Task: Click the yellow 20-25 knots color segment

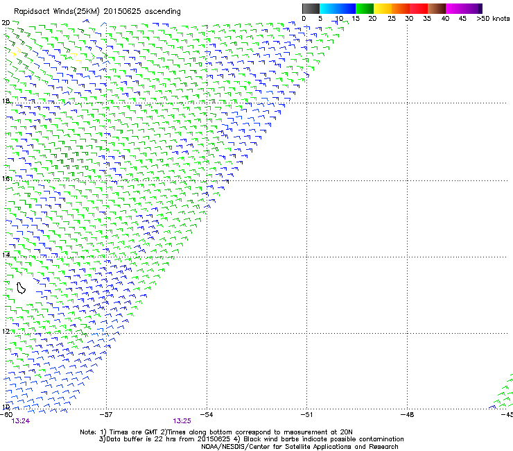Action: click(x=383, y=8)
